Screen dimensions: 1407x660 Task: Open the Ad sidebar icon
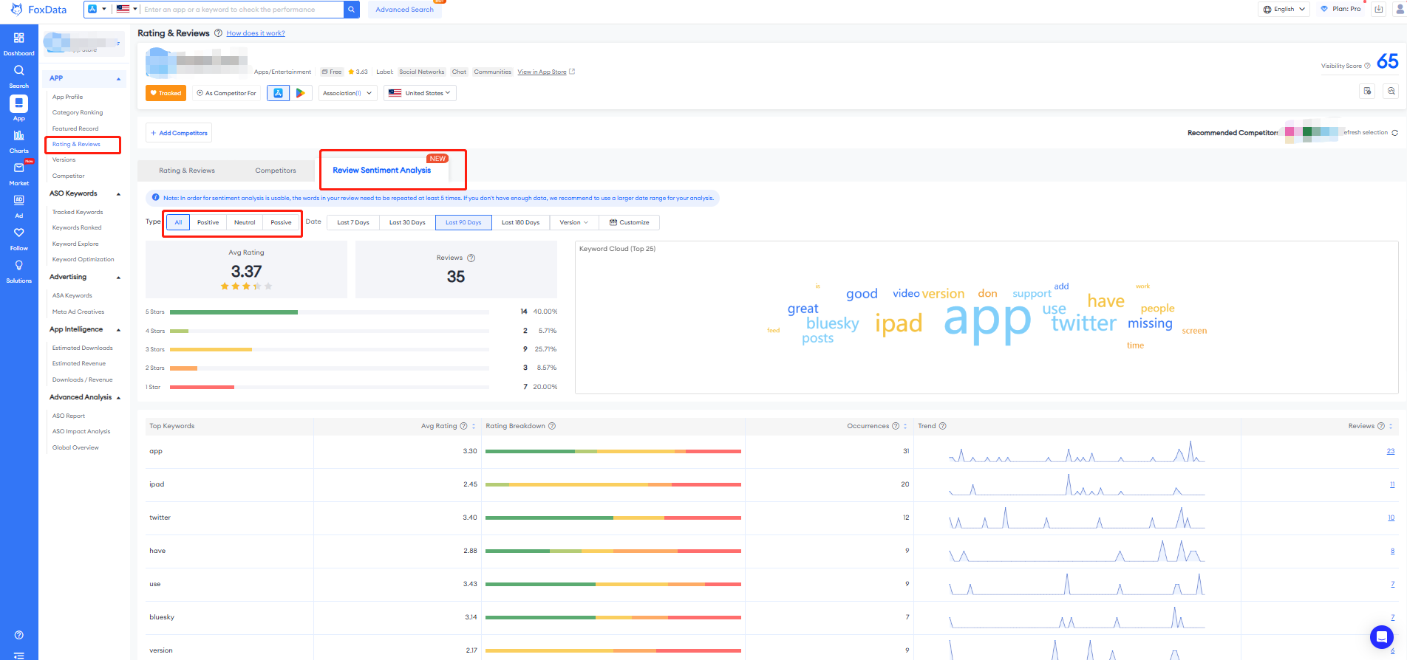coord(18,200)
